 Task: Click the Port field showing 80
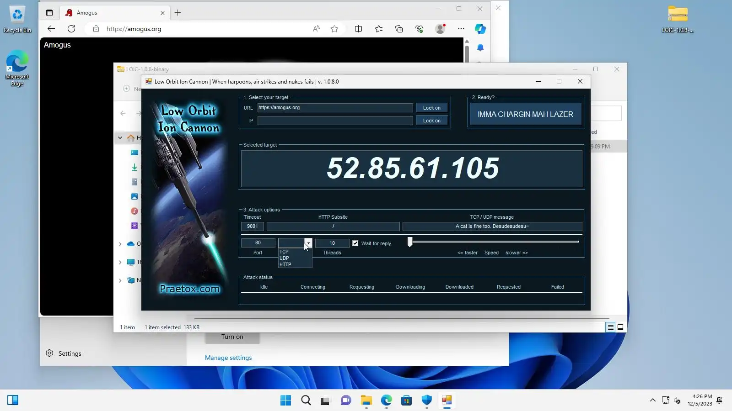258,243
